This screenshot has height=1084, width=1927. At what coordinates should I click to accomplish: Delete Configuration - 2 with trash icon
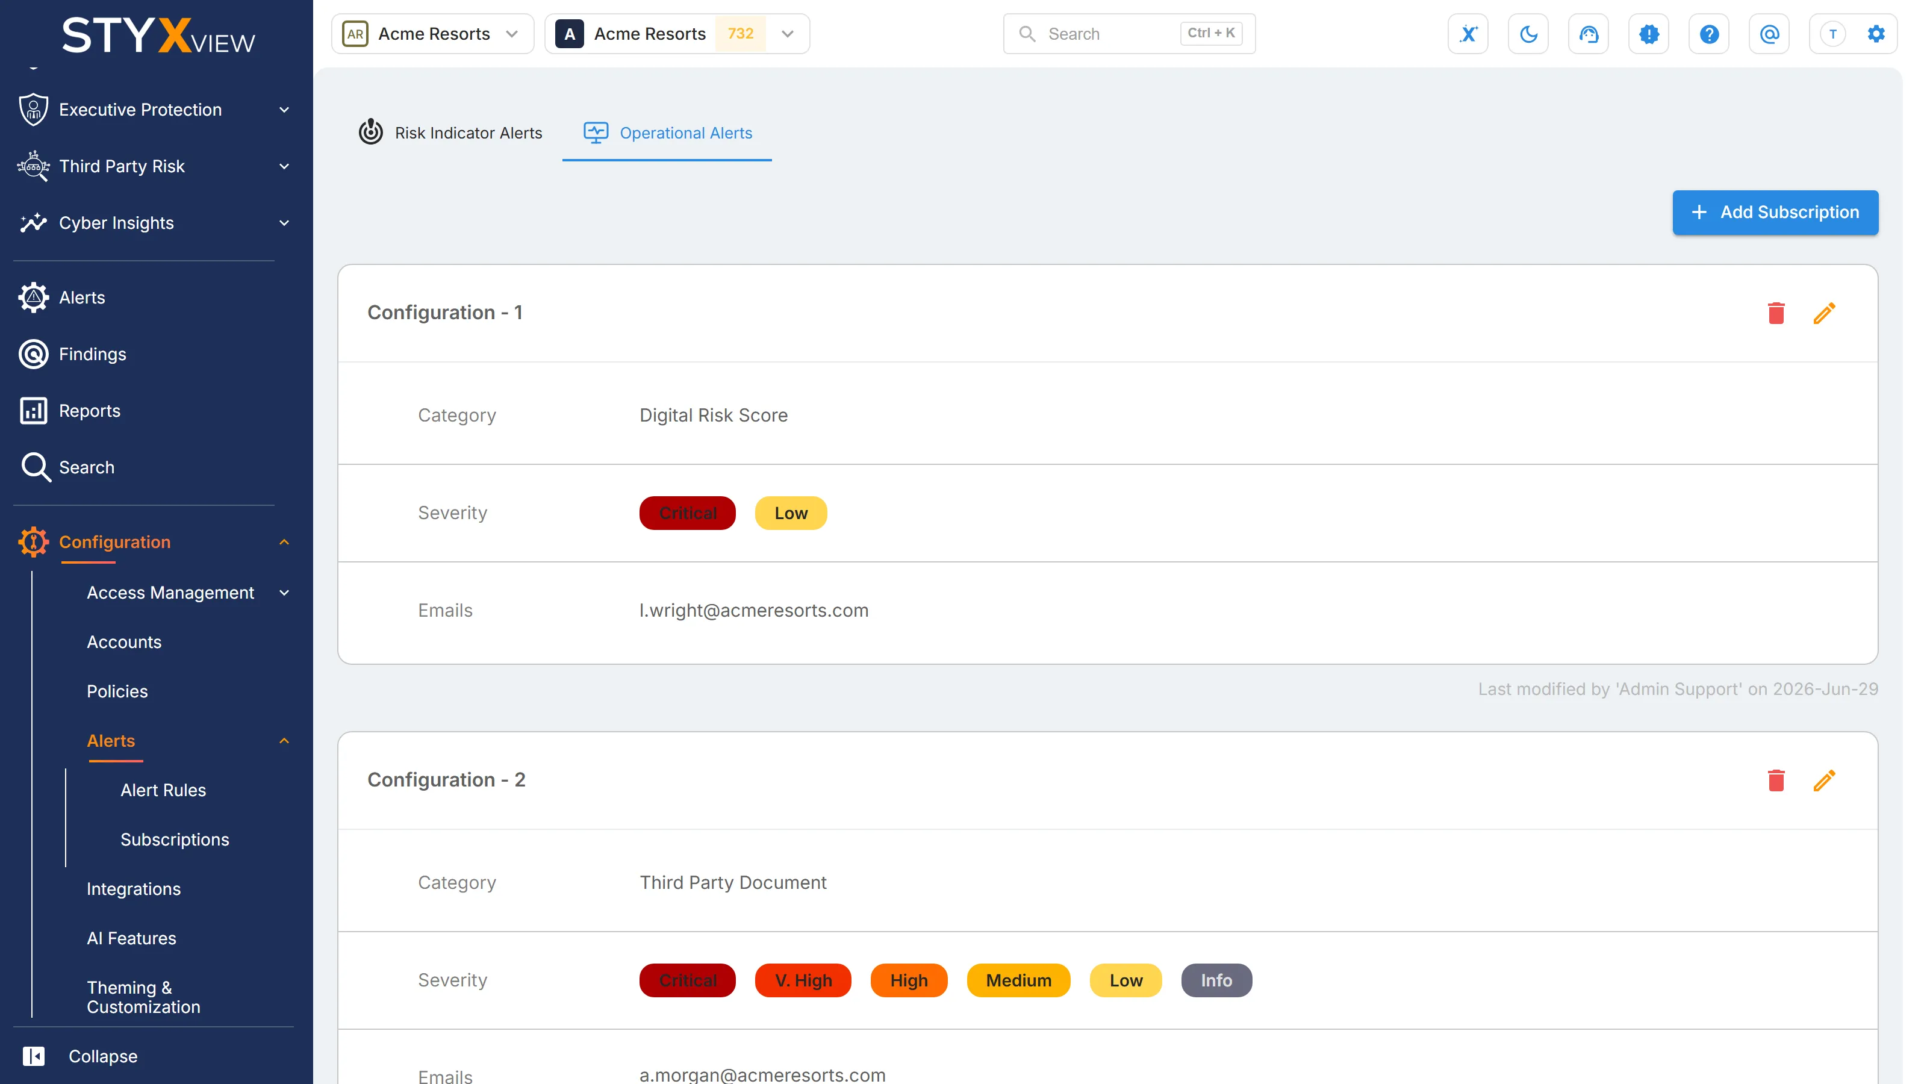coord(1776,780)
